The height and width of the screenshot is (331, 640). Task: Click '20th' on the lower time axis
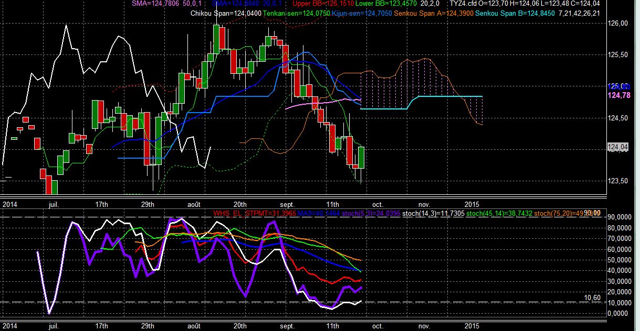click(240, 325)
